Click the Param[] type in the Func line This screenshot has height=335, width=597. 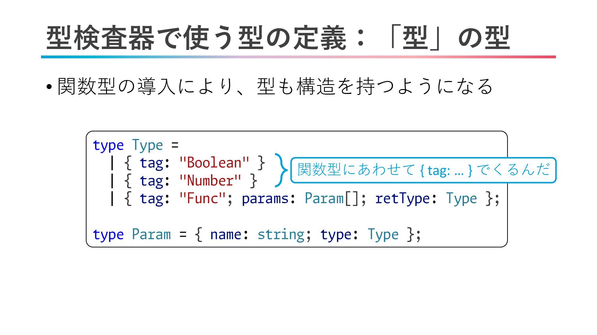[x=331, y=199]
